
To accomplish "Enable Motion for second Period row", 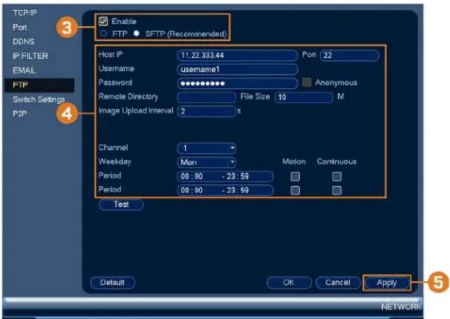I will click(x=295, y=190).
